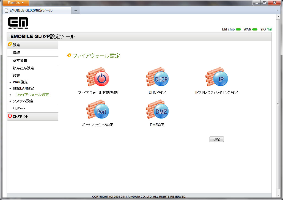This screenshot has height=200, width=283.
Task: Open the DHCP firewall icon
Action: coord(157,77)
